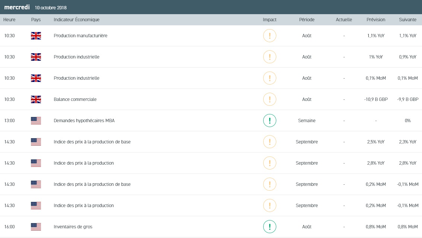Click the UK flag beside Production manufacturière
The image size is (422, 238).
click(x=36, y=36)
